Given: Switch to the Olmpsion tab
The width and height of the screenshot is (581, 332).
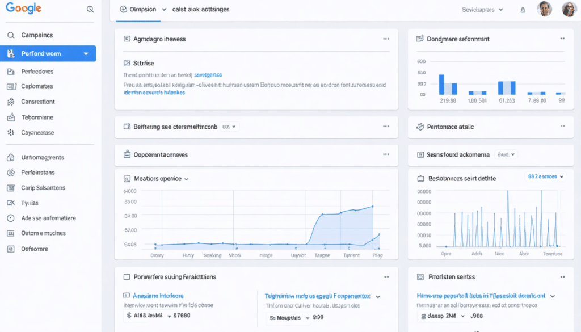Looking at the screenshot, I should click(138, 9).
